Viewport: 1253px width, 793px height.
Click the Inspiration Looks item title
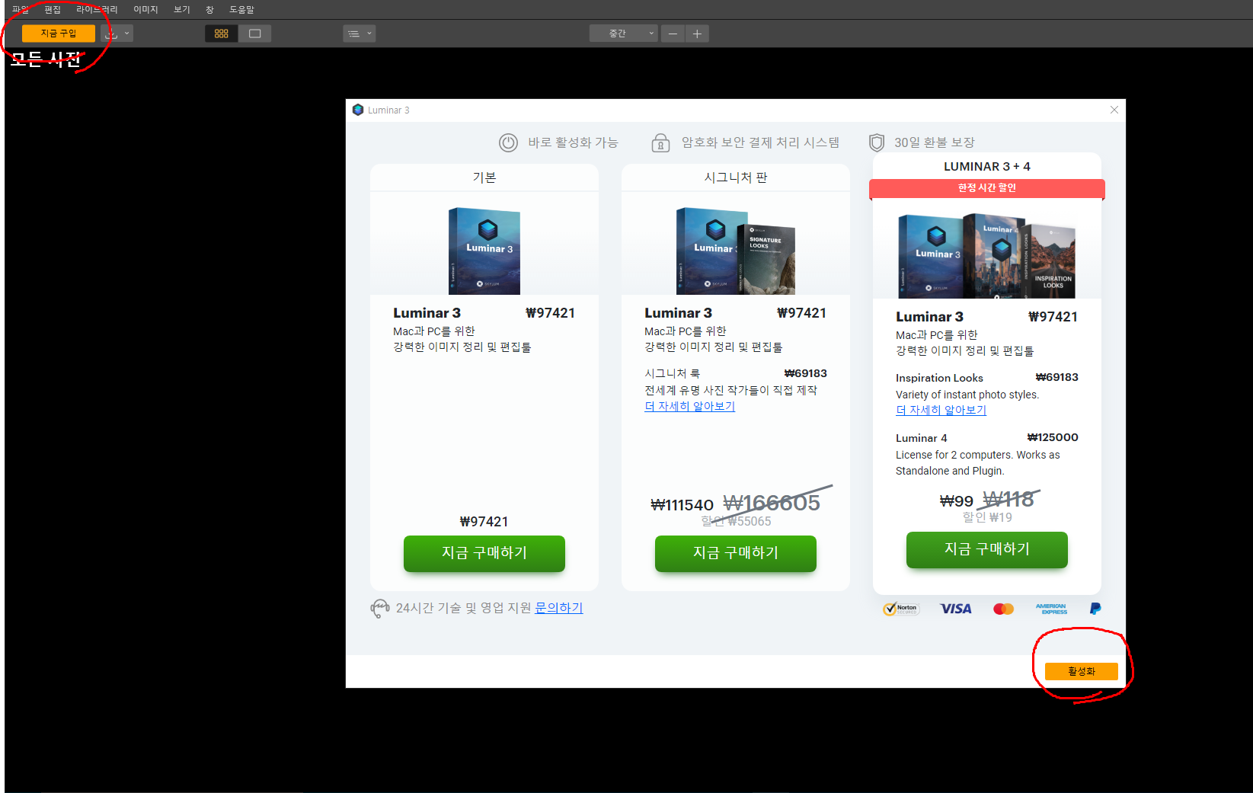tap(939, 378)
